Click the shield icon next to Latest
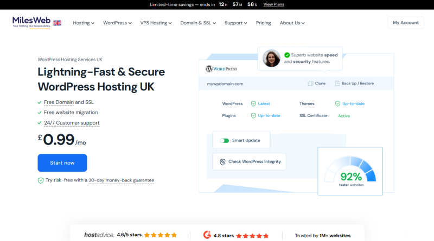Viewport: 434px width, 241px height. [253, 103]
